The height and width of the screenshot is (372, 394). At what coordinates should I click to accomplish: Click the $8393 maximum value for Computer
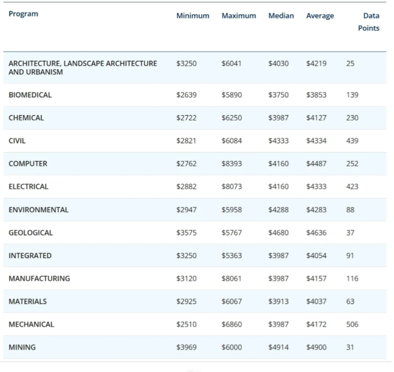231,164
